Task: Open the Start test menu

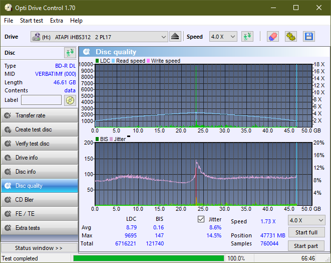Action: click(32, 21)
